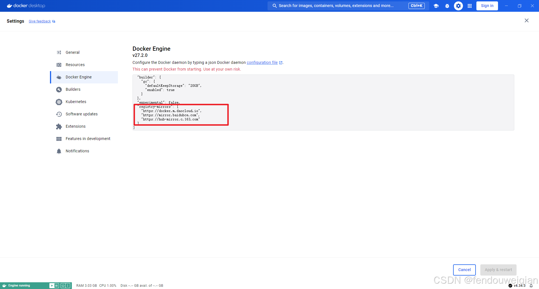Click the Engine running status label
This screenshot has height=289, width=539.
[x=19, y=286]
